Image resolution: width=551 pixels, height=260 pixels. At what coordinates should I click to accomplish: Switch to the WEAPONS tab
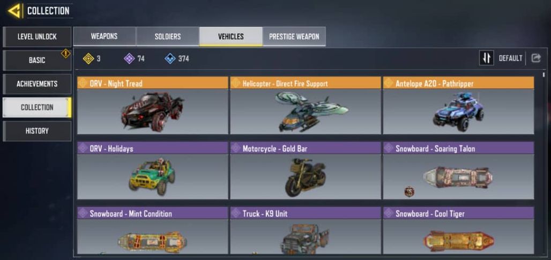coord(105,36)
